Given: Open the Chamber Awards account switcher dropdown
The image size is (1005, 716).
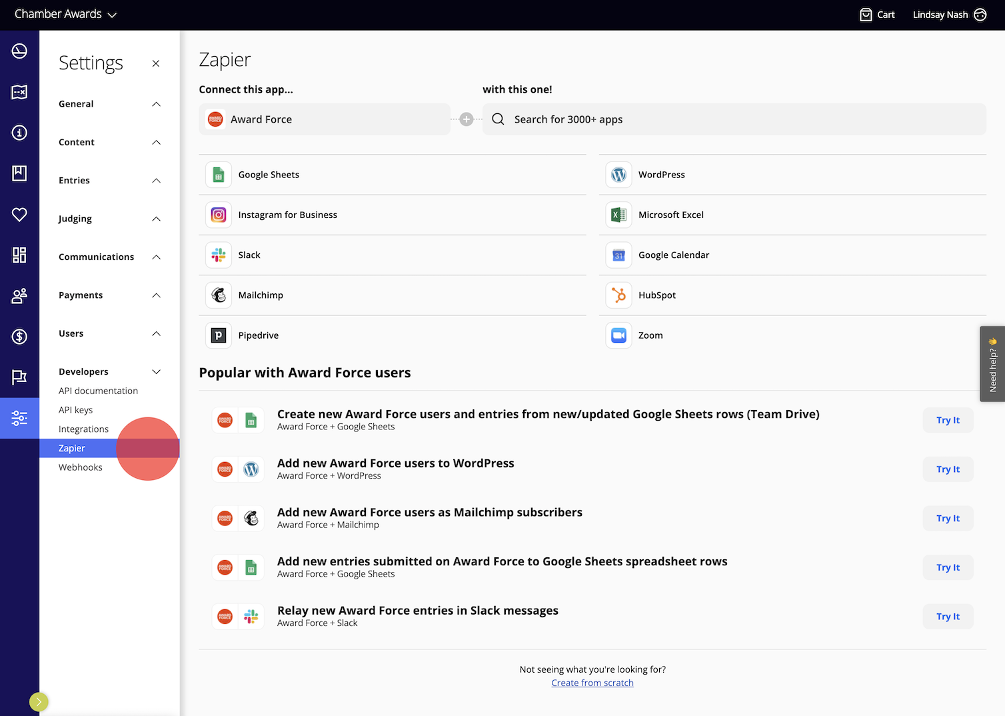Looking at the screenshot, I should pos(65,14).
